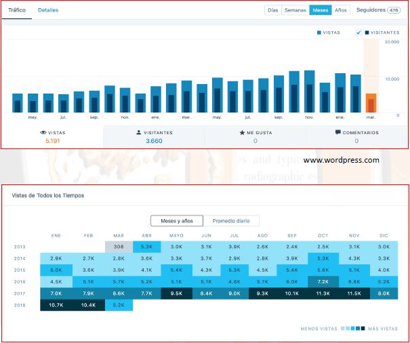410x343 pixels.
Task: Select the 11.5K cell for November 2017
Action: click(x=354, y=293)
